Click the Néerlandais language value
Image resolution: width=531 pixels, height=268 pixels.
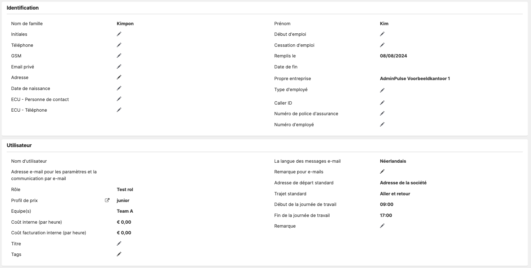click(393, 161)
